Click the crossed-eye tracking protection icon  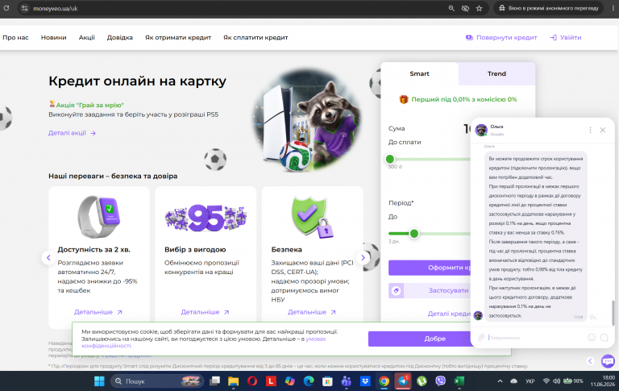click(x=465, y=8)
